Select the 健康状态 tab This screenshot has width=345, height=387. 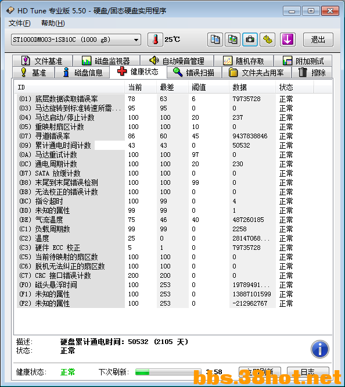coord(138,71)
